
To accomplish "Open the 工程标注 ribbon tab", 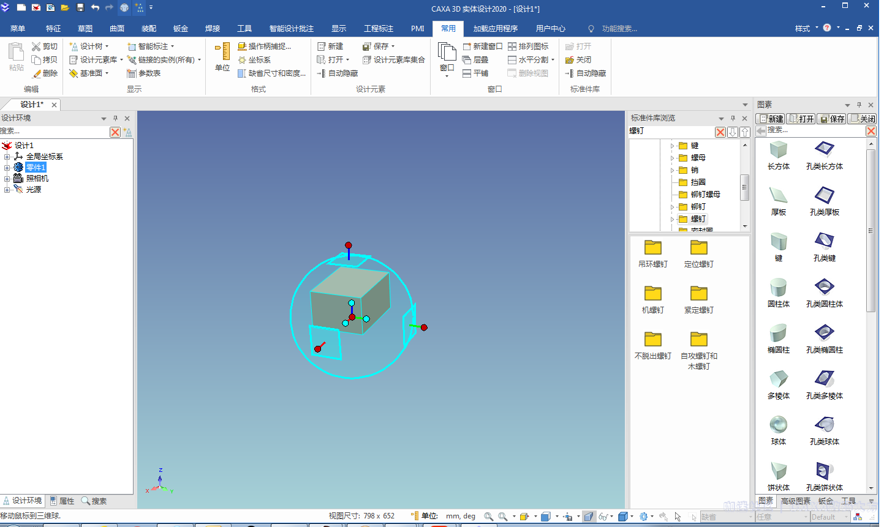I will (x=379, y=29).
